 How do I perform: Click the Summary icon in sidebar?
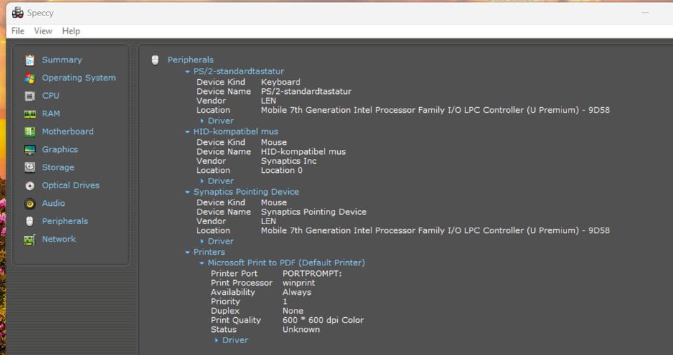(29, 60)
